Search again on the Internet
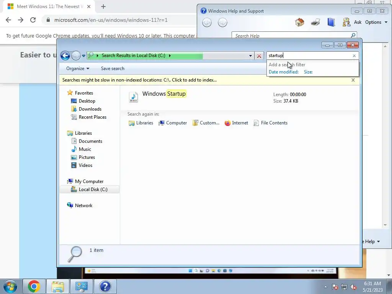 [236, 123]
